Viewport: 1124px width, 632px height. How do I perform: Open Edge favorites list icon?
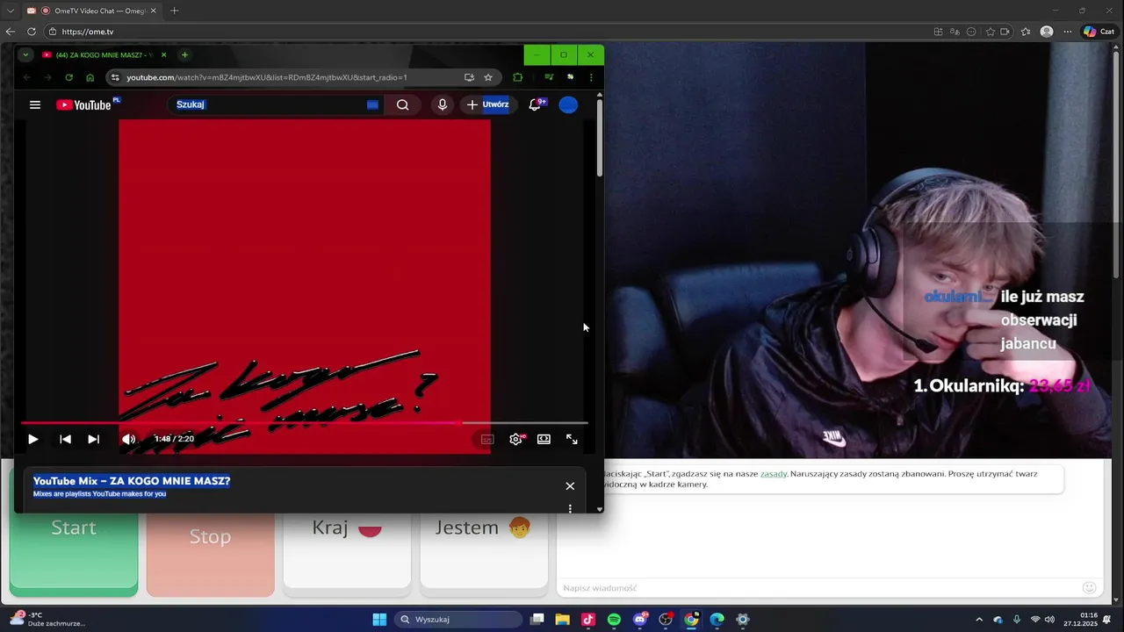point(1026,32)
